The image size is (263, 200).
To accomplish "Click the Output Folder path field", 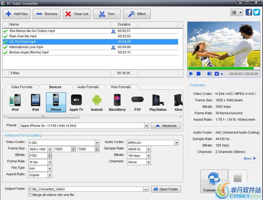I will click(x=86, y=189).
